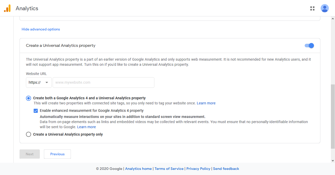Collapse advanced options
Viewport: 335px width, 175px height.
point(41,29)
